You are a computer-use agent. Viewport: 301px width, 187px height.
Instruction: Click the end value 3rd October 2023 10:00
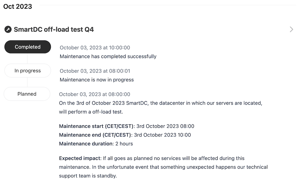(x=162, y=135)
